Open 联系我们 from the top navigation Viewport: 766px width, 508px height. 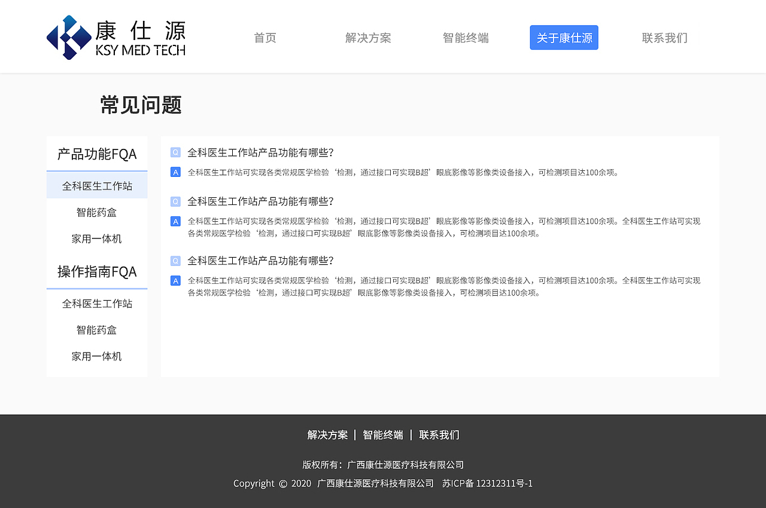664,38
